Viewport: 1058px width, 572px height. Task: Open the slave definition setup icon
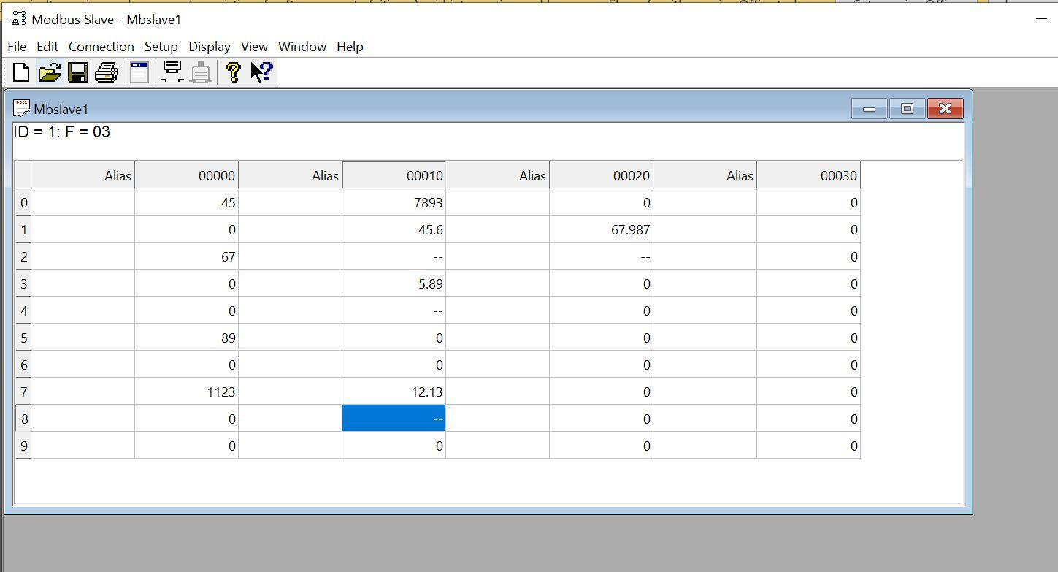[139, 72]
